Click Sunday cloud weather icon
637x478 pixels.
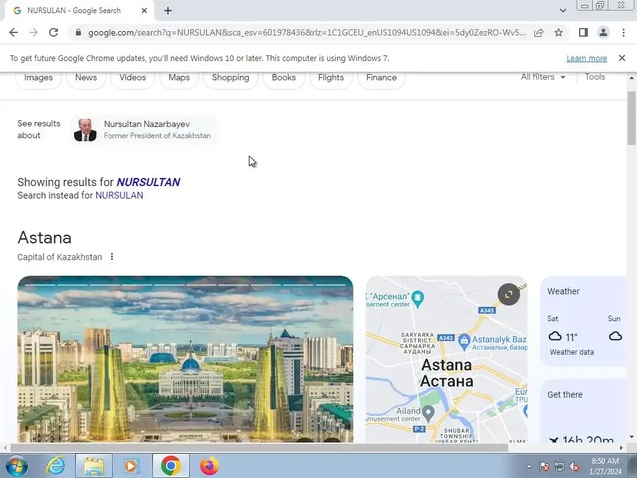615,336
